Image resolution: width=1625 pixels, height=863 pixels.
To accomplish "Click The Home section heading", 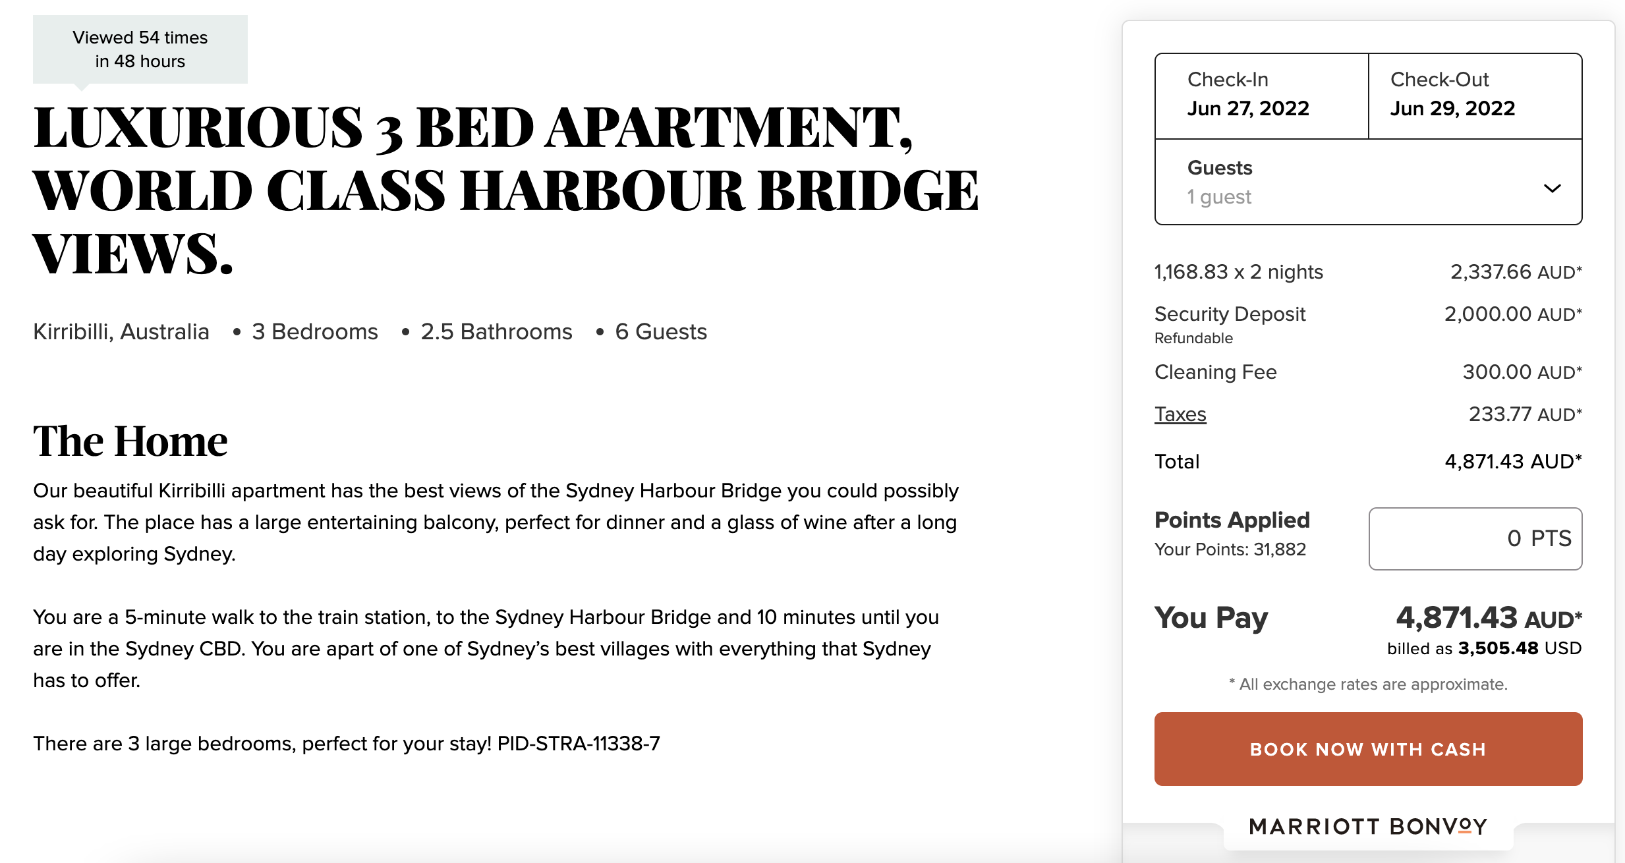I will (x=130, y=441).
